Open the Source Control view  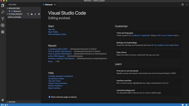click(3, 19)
